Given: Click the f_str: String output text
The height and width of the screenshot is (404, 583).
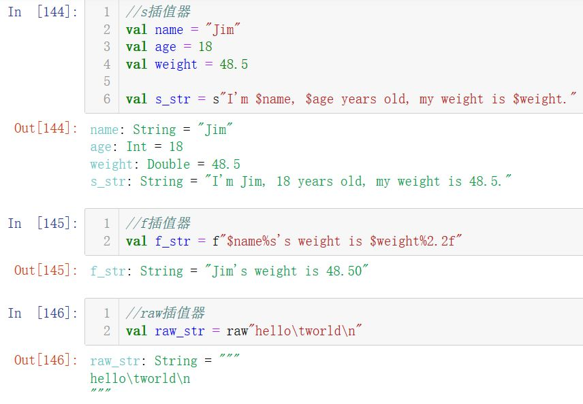Looking at the screenshot, I should point(229,271).
